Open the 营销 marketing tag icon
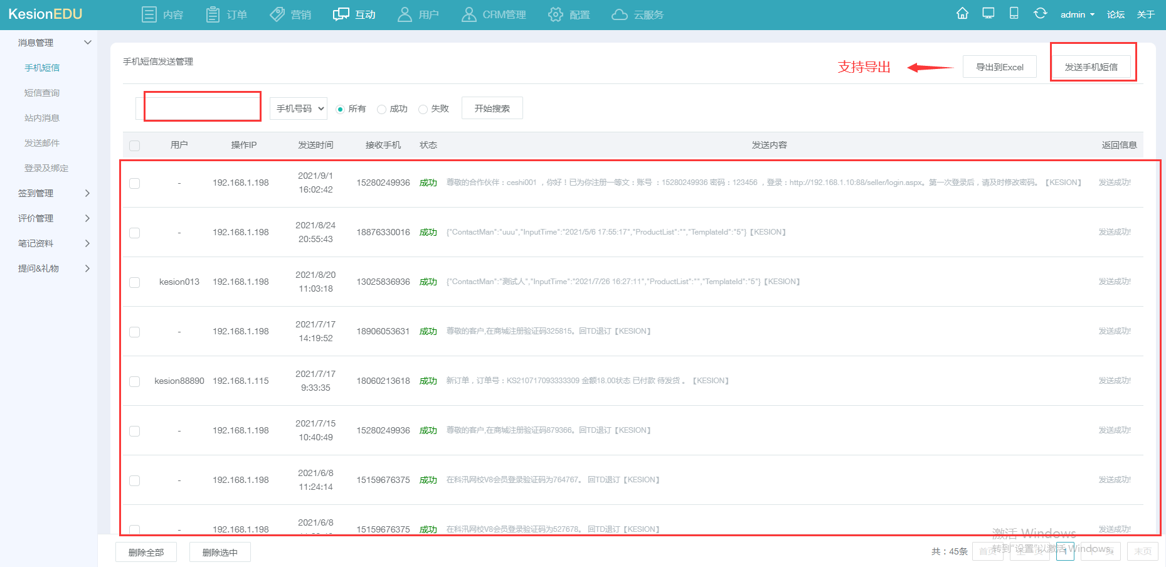 277,14
